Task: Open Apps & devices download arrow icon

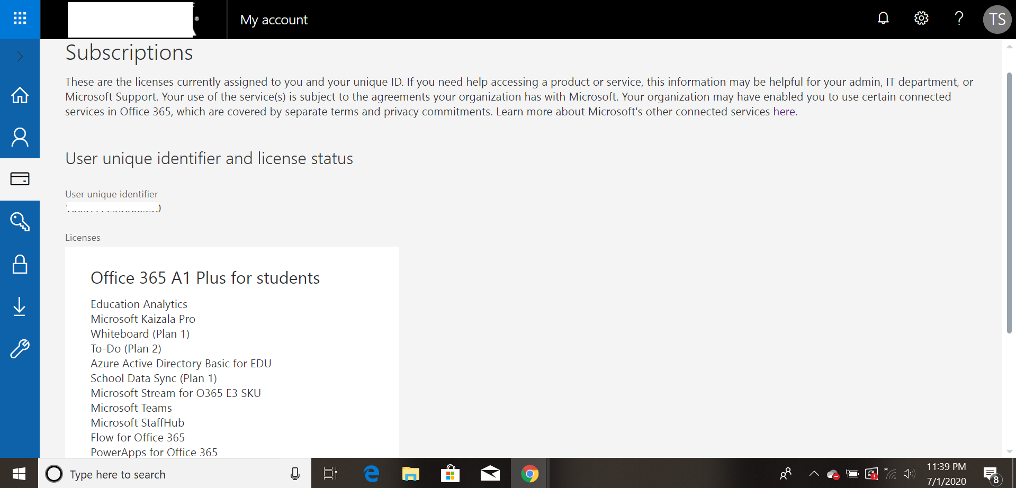Action: (x=20, y=306)
